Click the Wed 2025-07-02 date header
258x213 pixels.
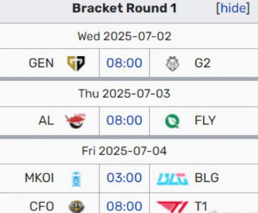point(125,36)
